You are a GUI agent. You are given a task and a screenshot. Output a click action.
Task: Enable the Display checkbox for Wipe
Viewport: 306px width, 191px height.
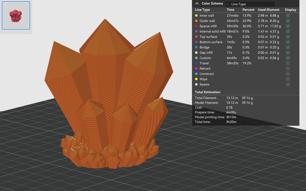pos(288,79)
